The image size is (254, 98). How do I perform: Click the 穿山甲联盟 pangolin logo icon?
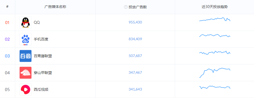(x=26, y=73)
